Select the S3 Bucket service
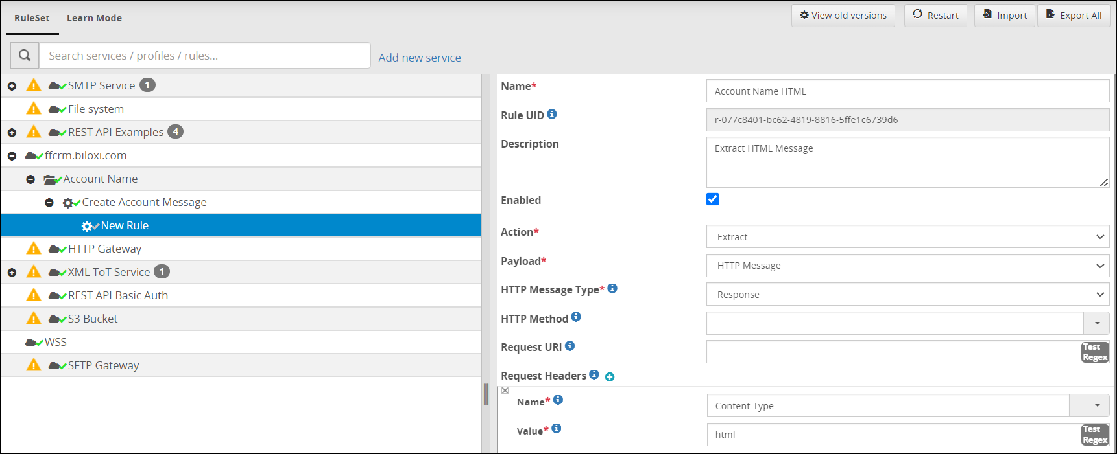Image resolution: width=1117 pixels, height=454 pixels. (241, 319)
